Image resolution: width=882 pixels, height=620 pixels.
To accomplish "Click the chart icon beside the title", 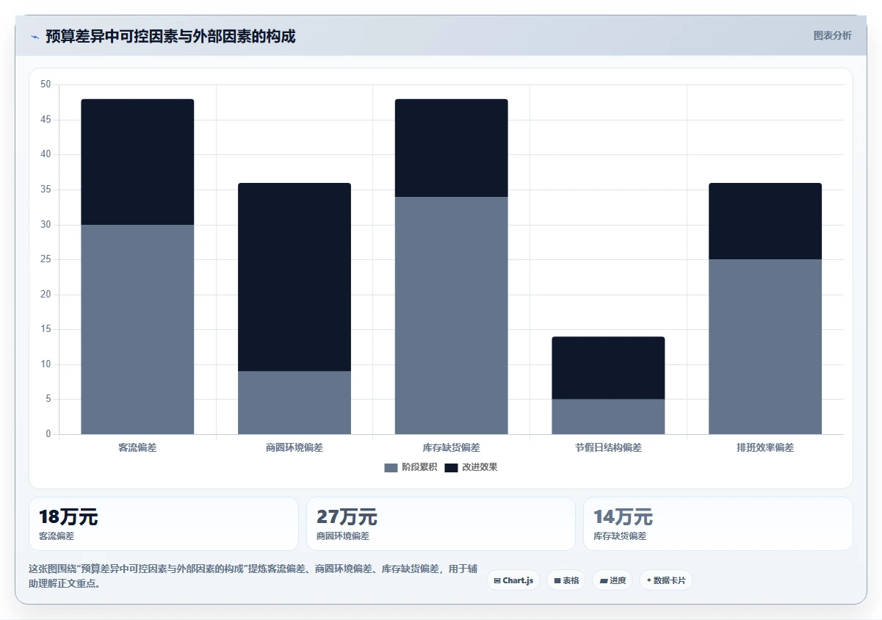I will pyautogui.click(x=35, y=37).
